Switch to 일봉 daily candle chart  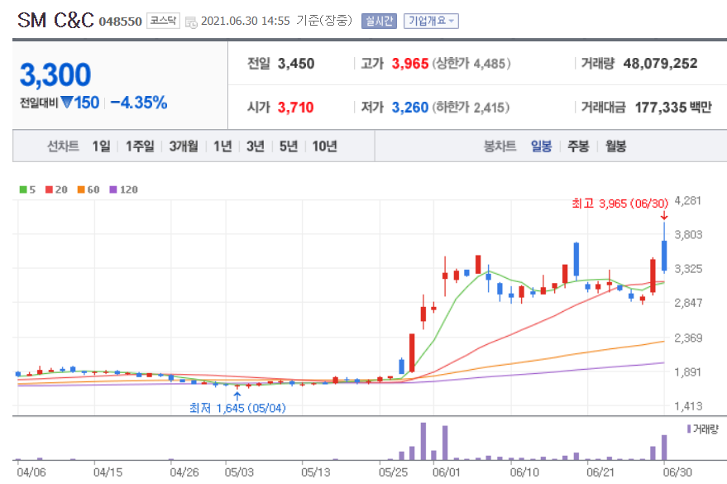point(541,146)
